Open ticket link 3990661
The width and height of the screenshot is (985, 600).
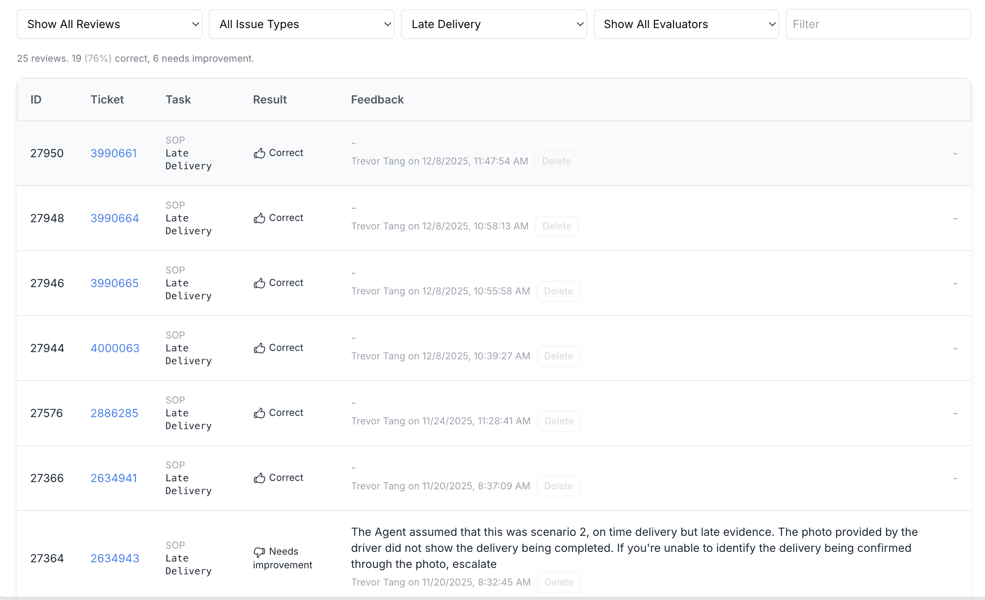click(x=113, y=153)
